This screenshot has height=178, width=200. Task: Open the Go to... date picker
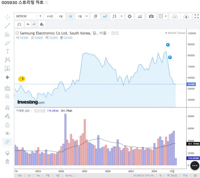click(69, 175)
